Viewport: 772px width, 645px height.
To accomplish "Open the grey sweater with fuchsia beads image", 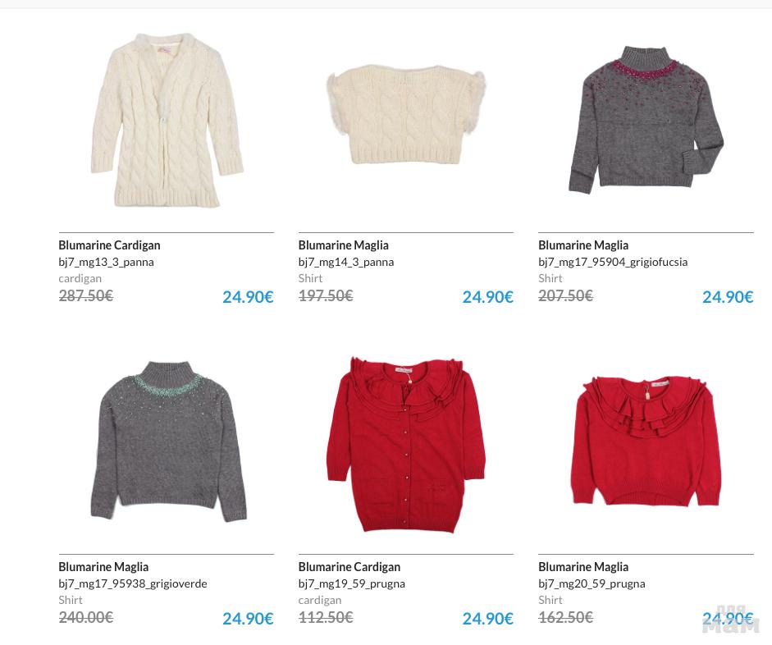I will pos(646,120).
